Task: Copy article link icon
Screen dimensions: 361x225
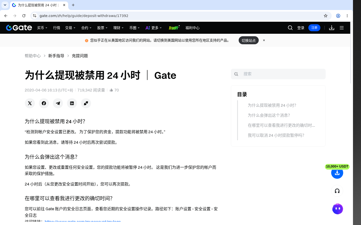Action: coord(86,103)
